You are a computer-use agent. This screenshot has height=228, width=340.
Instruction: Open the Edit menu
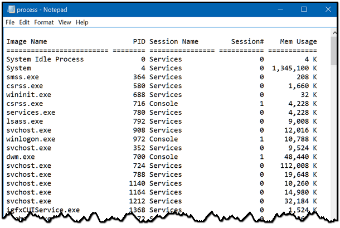[x=24, y=22]
